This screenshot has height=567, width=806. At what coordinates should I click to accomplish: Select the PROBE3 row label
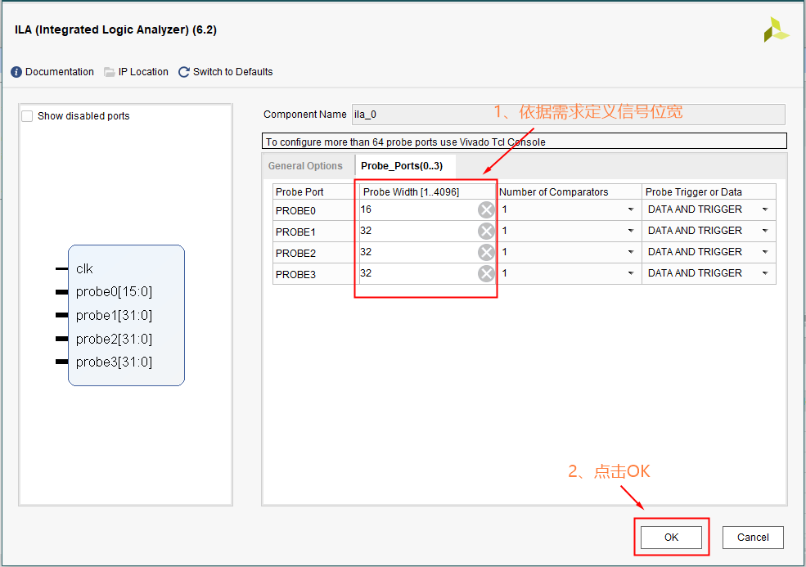(x=295, y=275)
